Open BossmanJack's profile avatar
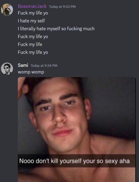This screenshot has height=182, width=139. coord(7,9)
